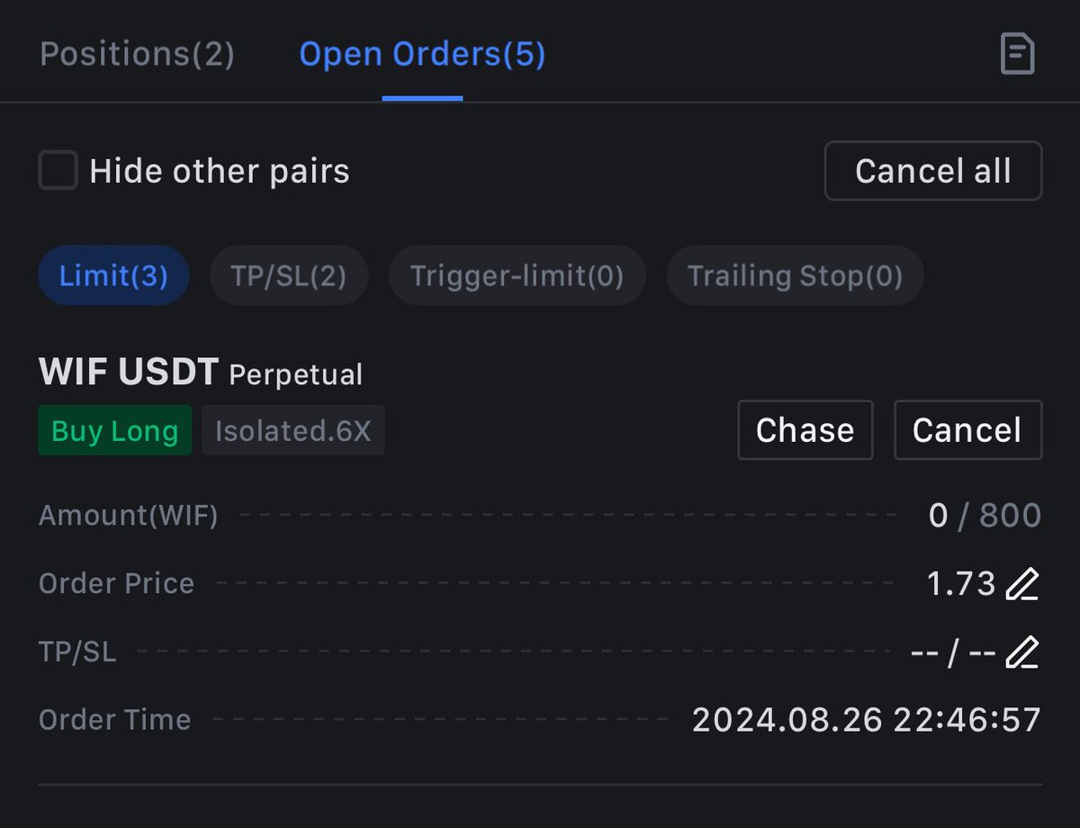The width and height of the screenshot is (1080, 828).
Task: Open the order history document icon
Action: pos(1018,55)
